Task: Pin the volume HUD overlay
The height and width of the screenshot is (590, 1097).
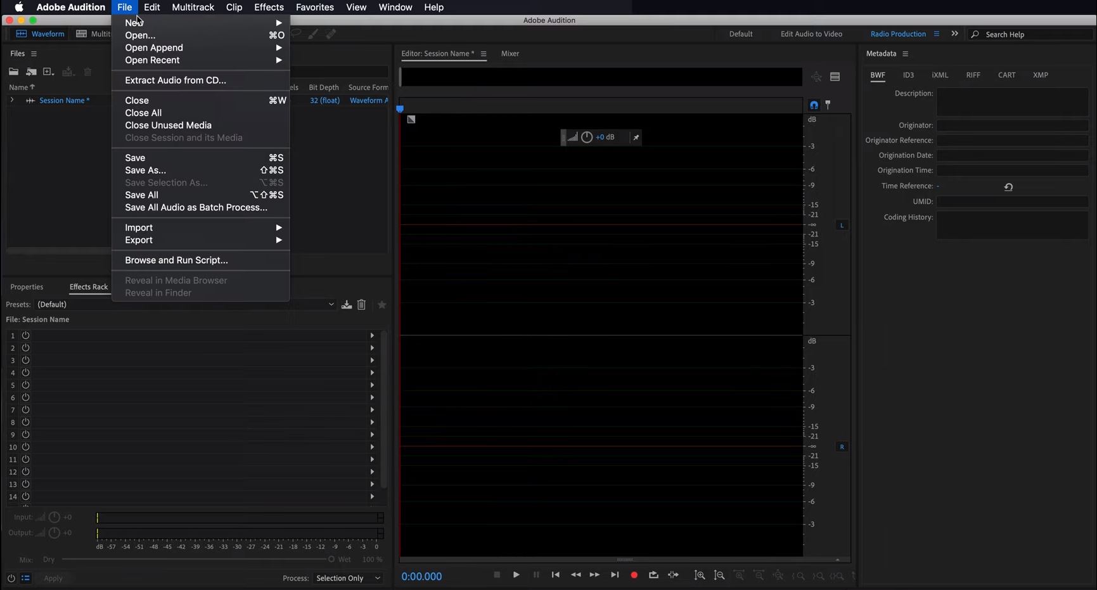Action: point(636,137)
